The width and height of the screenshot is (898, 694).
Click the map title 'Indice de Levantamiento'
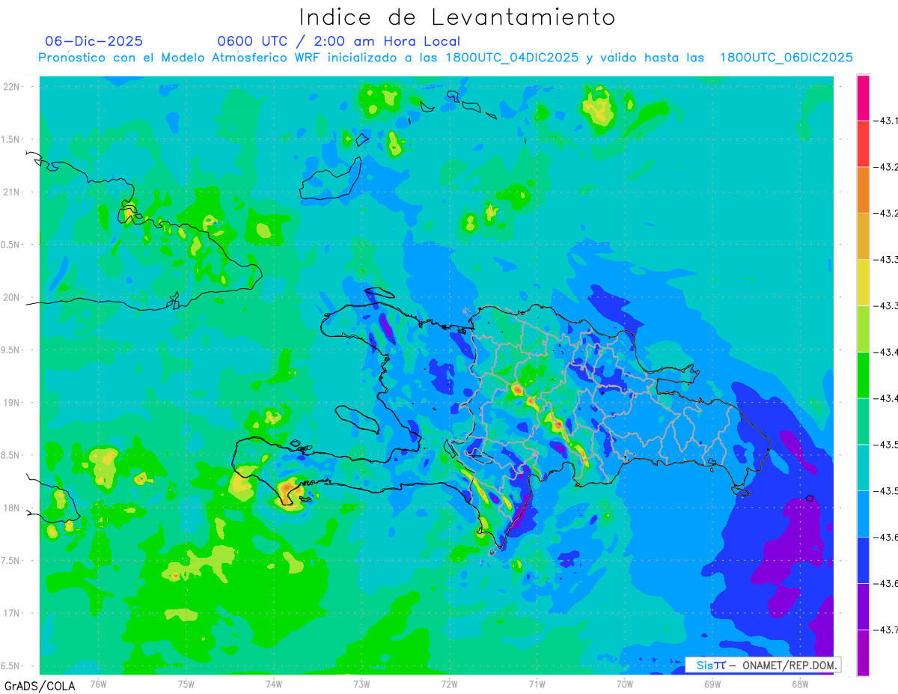[457, 16]
